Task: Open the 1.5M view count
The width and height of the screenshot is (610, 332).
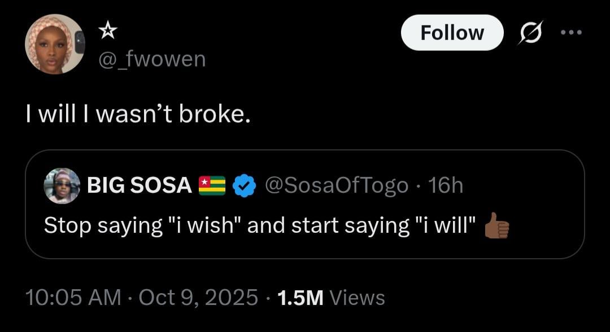Action: [300, 297]
